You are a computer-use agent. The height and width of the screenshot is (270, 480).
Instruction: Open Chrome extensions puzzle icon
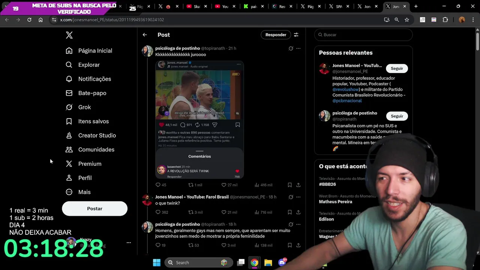point(445,19)
